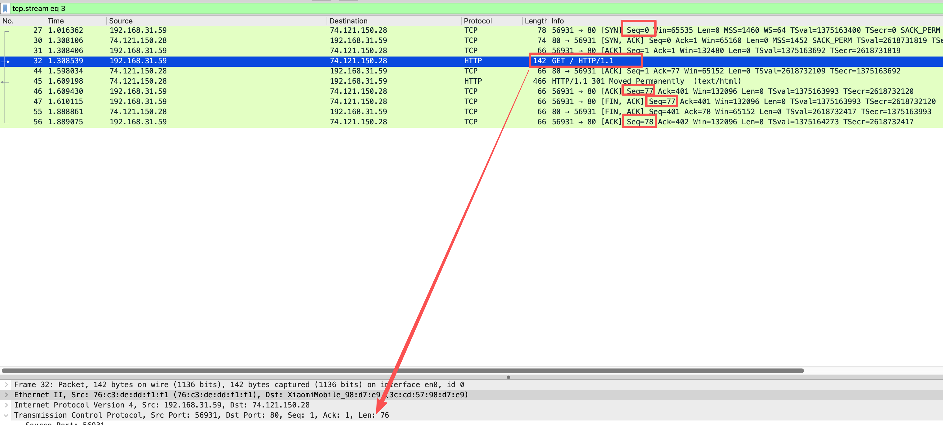The height and width of the screenshot is (425, 943).
Task: Click the display filter bookmark icon
Action: coord(5,8)
